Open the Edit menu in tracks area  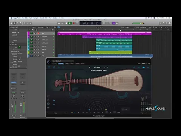click(x=34, y=27)
